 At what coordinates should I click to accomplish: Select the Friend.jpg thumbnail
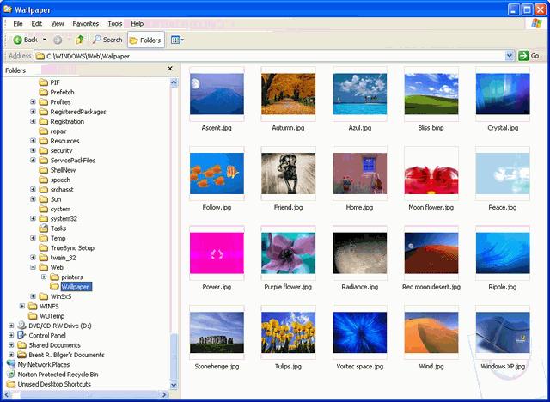(288, 174)
